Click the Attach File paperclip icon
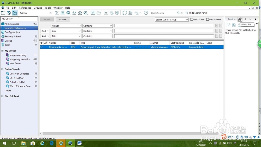 (240, 19)
